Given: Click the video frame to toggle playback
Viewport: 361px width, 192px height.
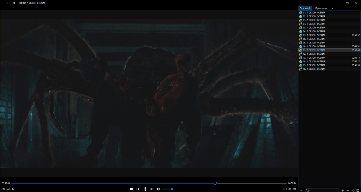Looking at the screenshot, I should (x=149, y=93).
